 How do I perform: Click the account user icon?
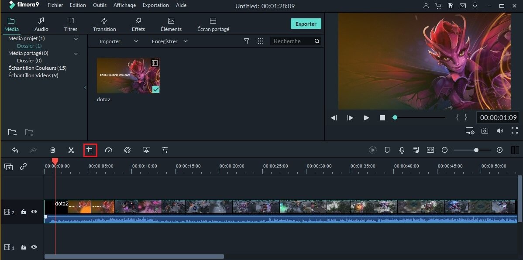[x=426, y=6]
